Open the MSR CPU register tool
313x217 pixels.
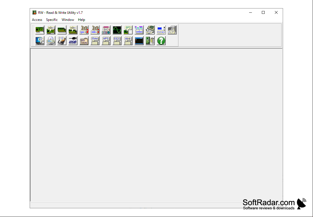150,30
